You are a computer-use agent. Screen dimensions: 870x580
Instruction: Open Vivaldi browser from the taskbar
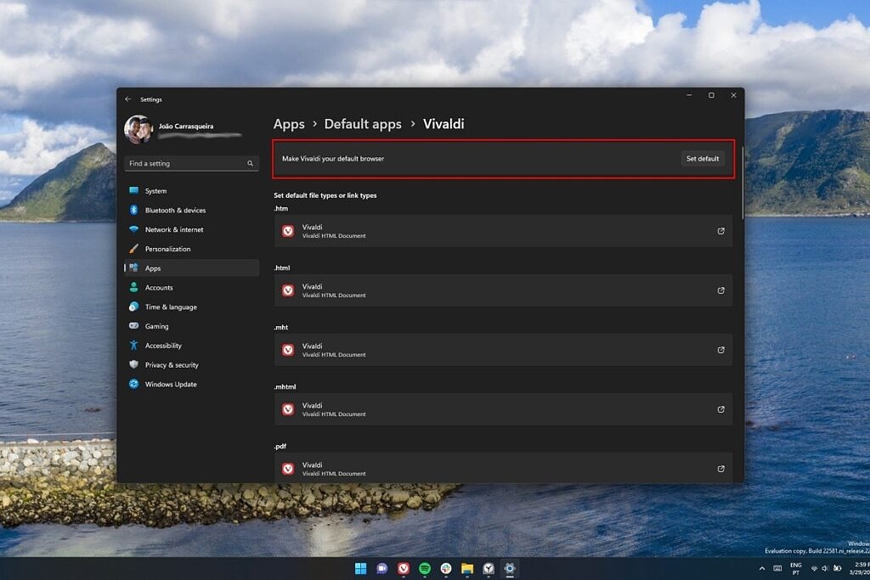[404, 568]
